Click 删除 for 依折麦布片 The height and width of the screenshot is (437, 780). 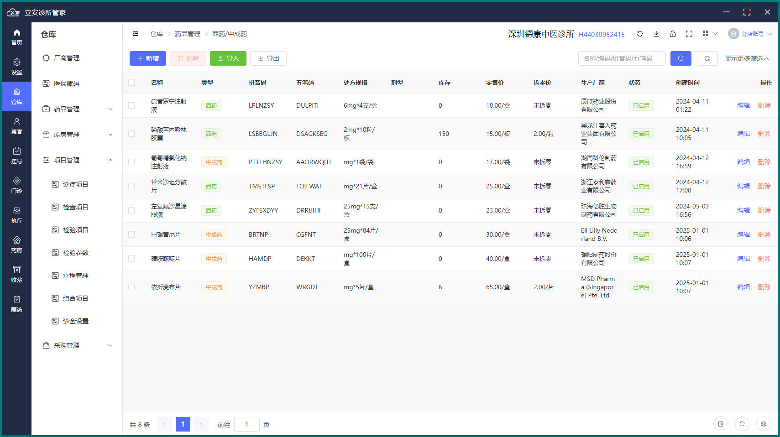pos(764,287)
